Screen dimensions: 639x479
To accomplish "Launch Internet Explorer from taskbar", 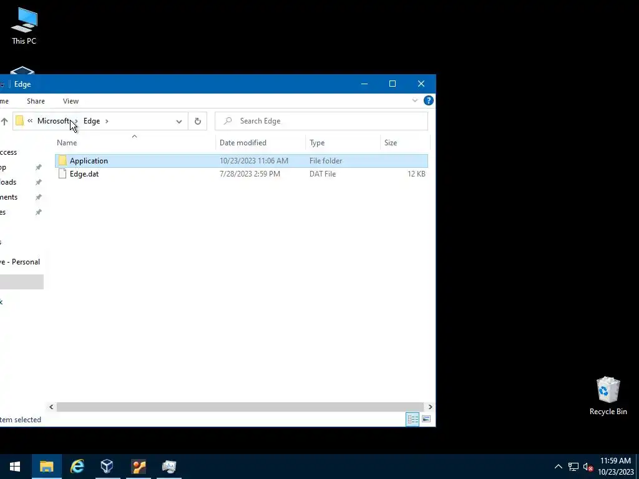I will point(77,467).
